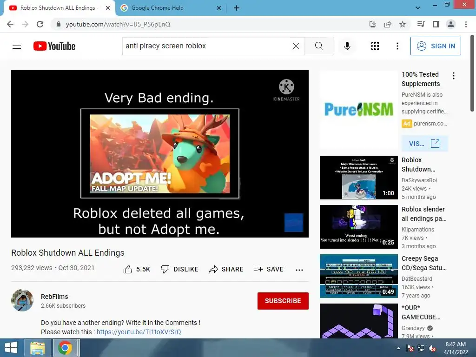This screenshot has height=357, width=476.
Task: Start voice search with microphone
Action: tap(347, 46)
